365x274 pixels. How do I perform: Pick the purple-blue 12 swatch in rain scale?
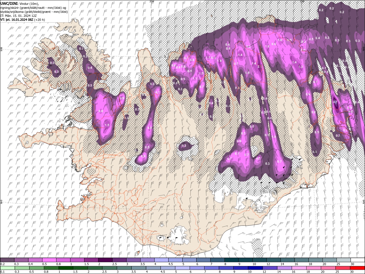tap(270, 268)
